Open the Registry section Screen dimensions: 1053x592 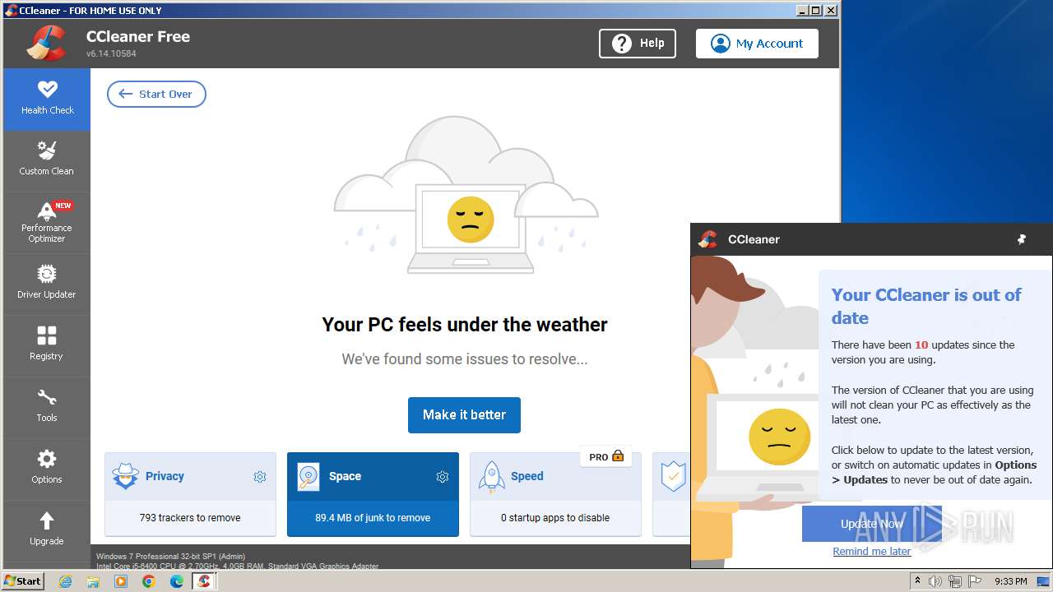coord(47,346)
